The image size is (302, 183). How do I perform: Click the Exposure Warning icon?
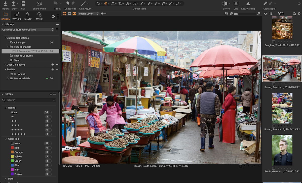pos(248,4)
